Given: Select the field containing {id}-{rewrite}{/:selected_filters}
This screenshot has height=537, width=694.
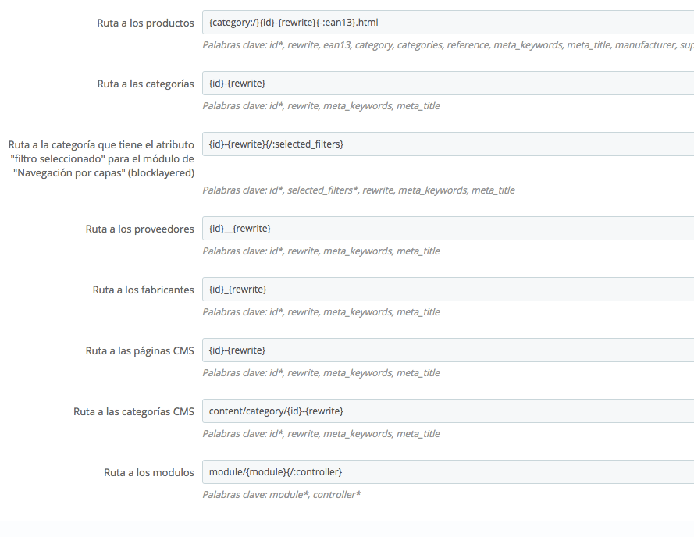Looking at the screenshot, I should (448, 144).
